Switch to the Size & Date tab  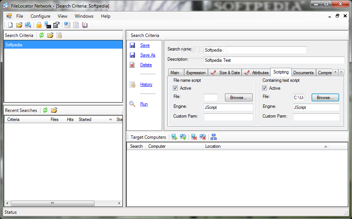tap(225, 73)
